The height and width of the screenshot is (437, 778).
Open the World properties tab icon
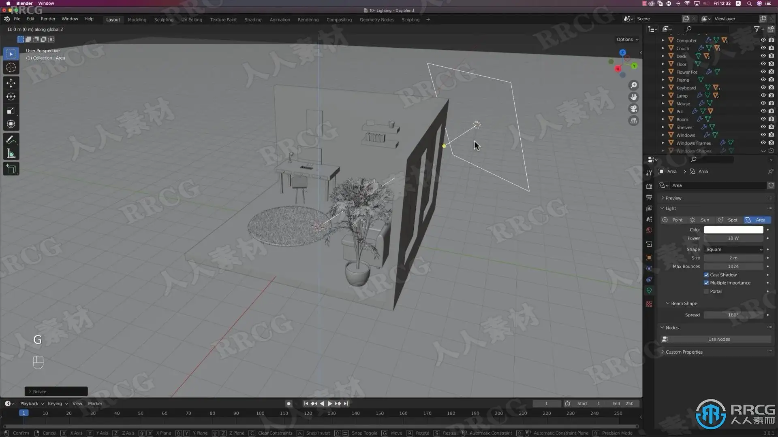649,230
